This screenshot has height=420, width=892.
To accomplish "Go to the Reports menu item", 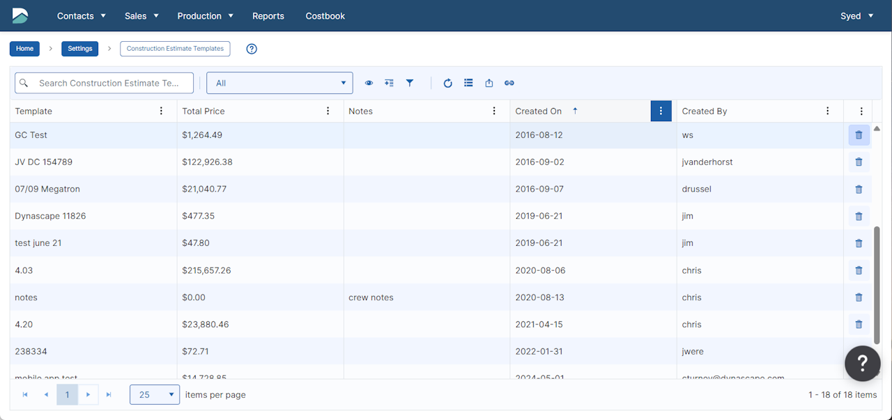I will point(268,16).
